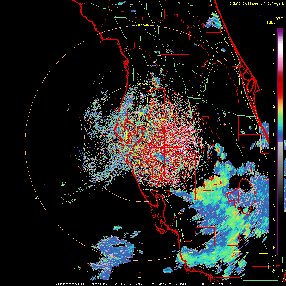This screenshot has height=286, width=286.
Task: Click the 50 NMI range ring label
Action: tap(143, 84)
